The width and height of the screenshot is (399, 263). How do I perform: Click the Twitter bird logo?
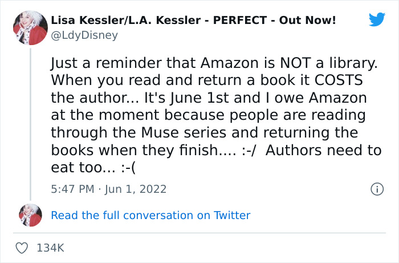377,19
